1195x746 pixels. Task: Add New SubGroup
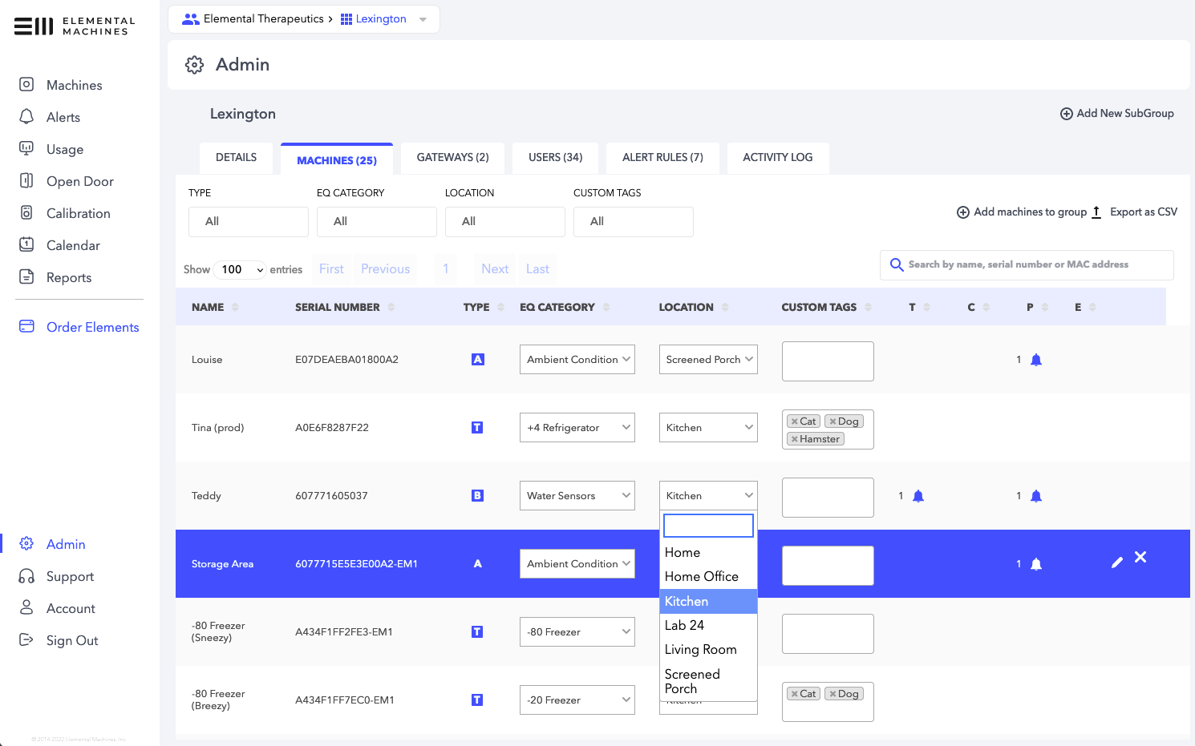1116,114
